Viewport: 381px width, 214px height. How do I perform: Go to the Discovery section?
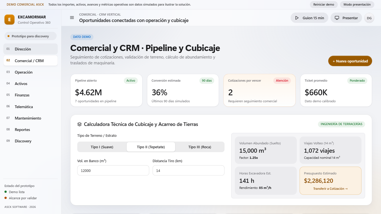pyautogui.click(x=31, y=141)
